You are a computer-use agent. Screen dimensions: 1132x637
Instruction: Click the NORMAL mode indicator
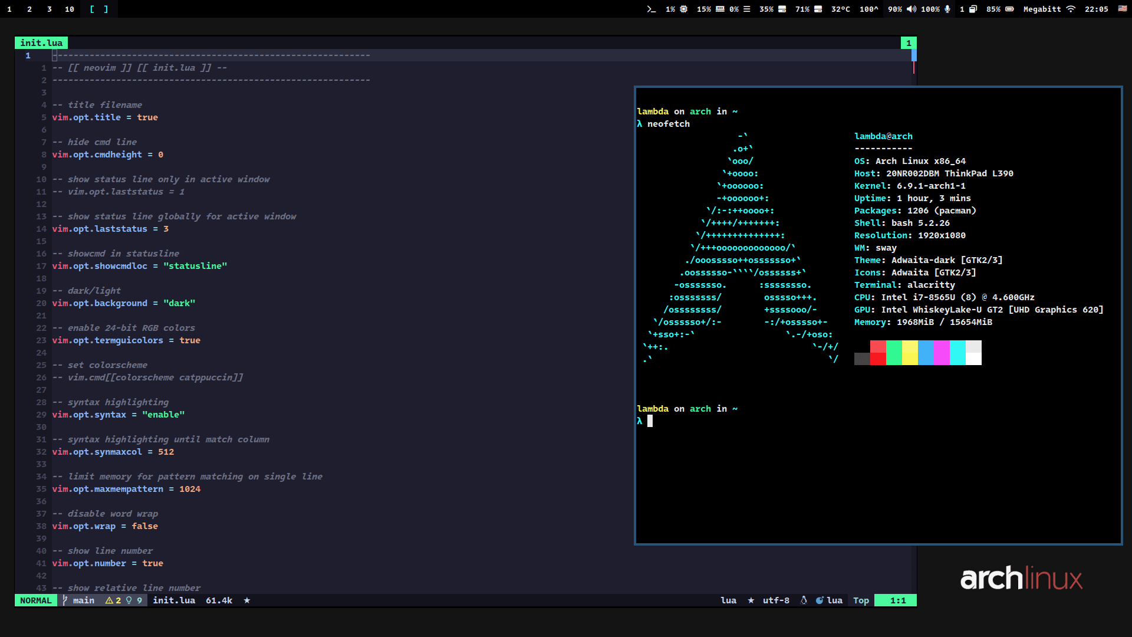point(36,600)
